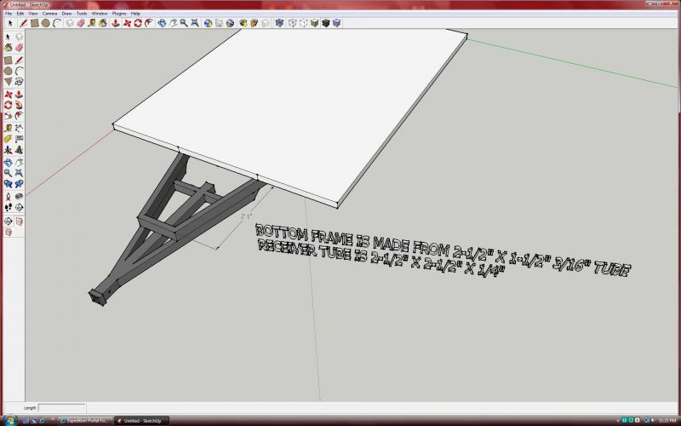681x426 pixels.
Task: Open the Window menu
Action: pos(100,14)
